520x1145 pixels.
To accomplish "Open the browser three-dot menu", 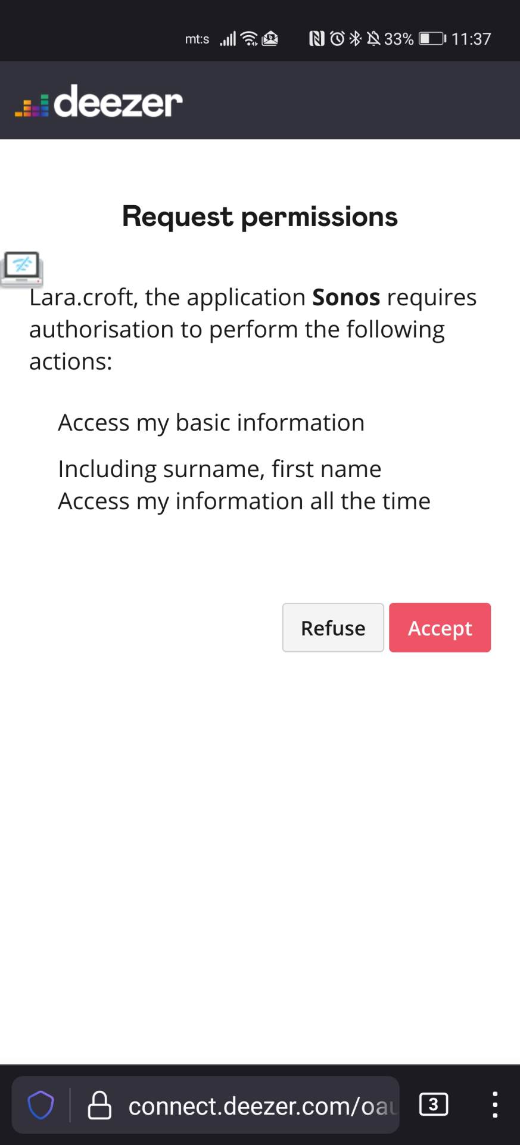I will [x=494, y=1105].
